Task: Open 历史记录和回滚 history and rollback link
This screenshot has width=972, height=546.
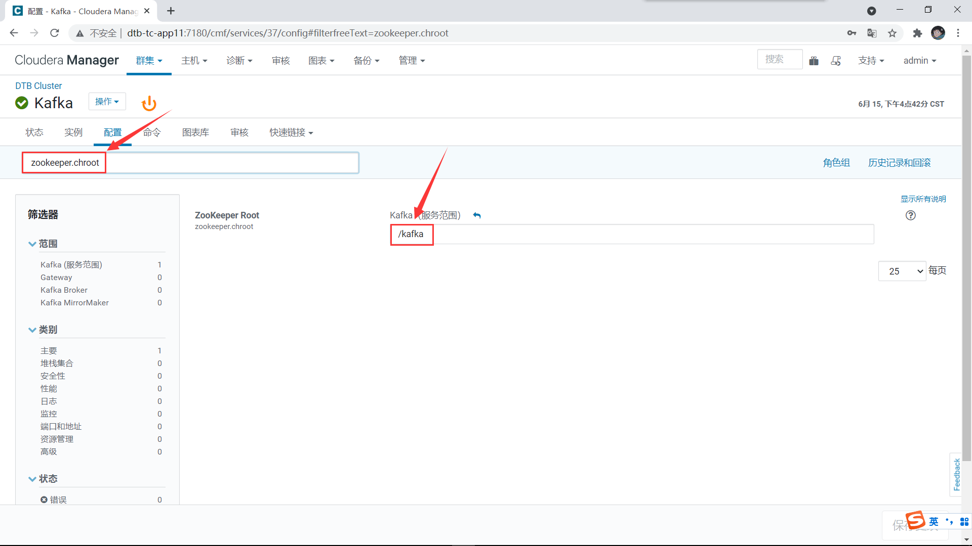Action: (x=900, y=163)
